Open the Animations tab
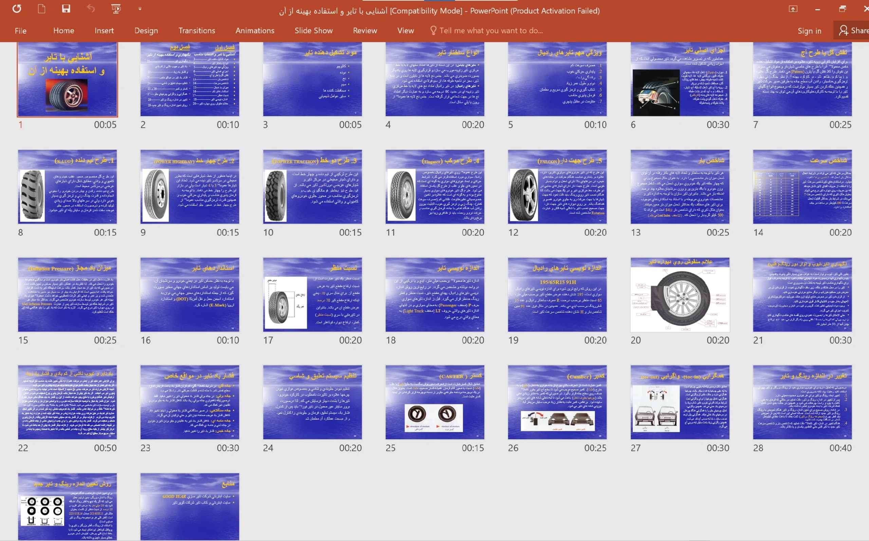The image size is (869, 541). (x=255, y=31)
